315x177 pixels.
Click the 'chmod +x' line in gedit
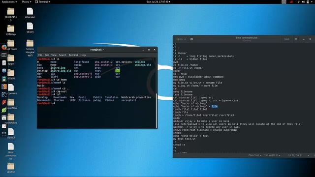point(179,145)
